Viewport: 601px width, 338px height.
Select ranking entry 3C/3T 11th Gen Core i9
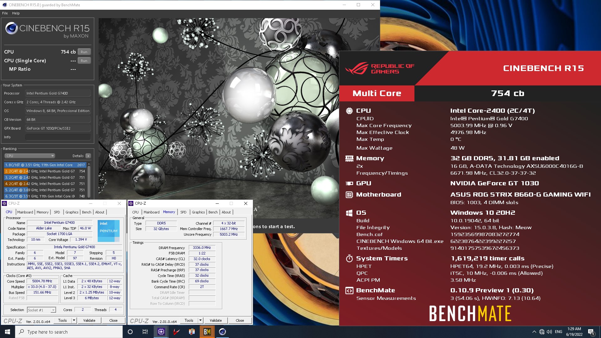[x=45, y=196]
